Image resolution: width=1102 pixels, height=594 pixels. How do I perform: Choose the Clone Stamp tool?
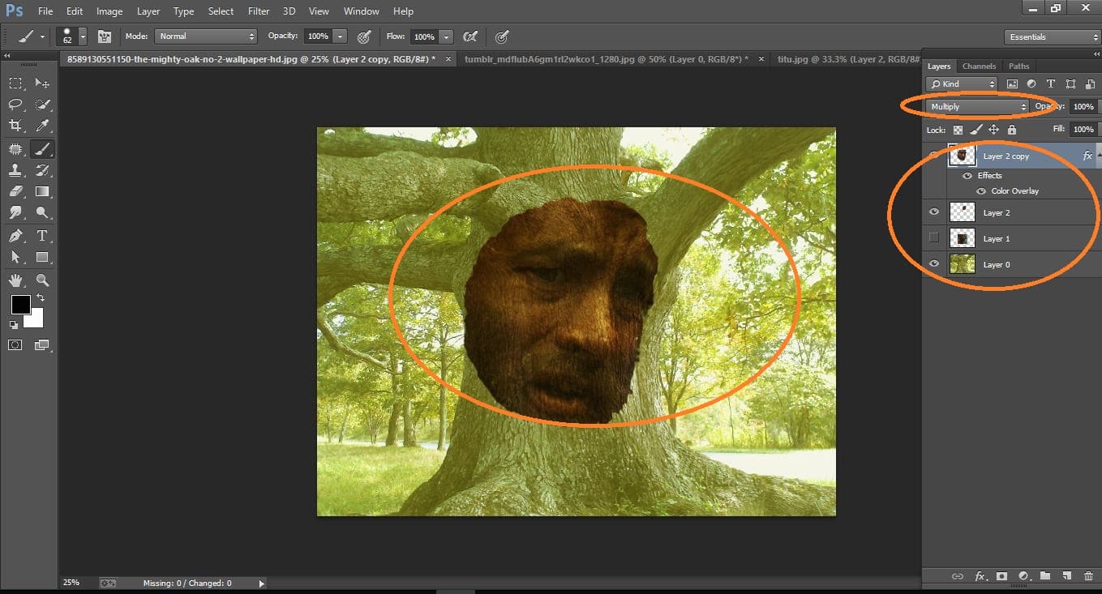16,170
